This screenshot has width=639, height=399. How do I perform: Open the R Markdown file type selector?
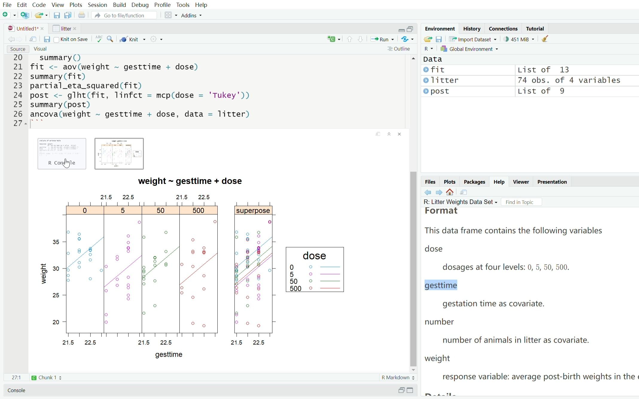(x=398, y=378)
